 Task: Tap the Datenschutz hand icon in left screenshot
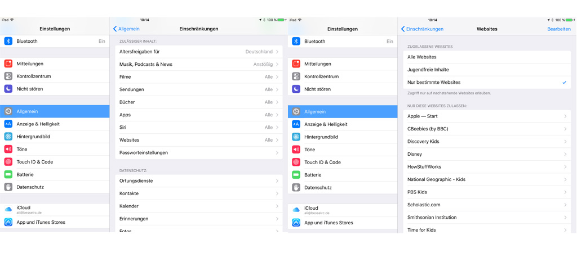pos(8,187)
